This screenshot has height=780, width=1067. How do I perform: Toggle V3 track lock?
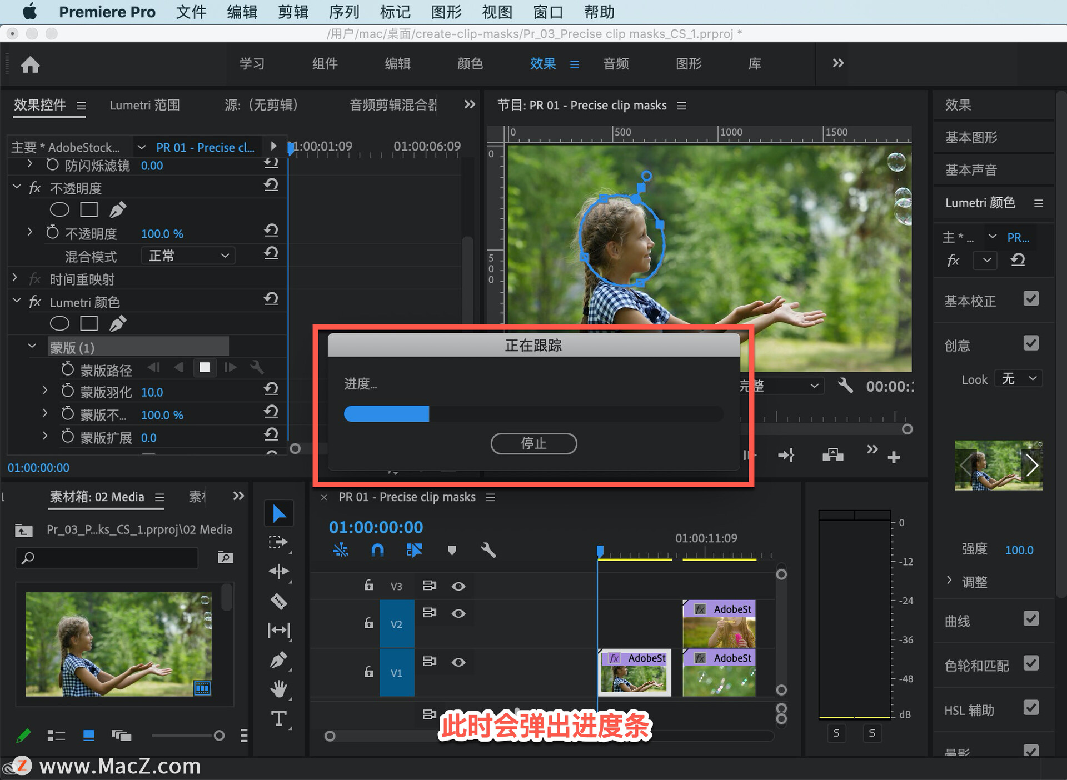pos(368,585)
